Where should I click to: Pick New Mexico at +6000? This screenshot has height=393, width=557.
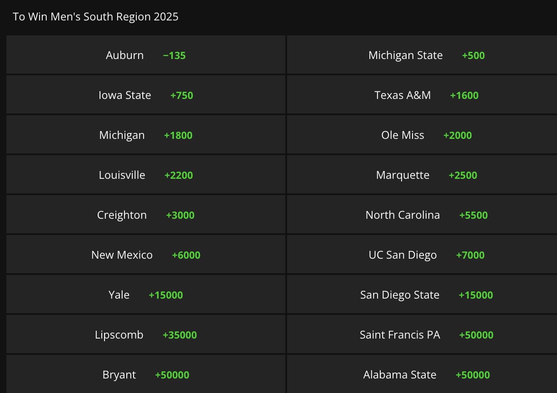(x=146, y=255)
